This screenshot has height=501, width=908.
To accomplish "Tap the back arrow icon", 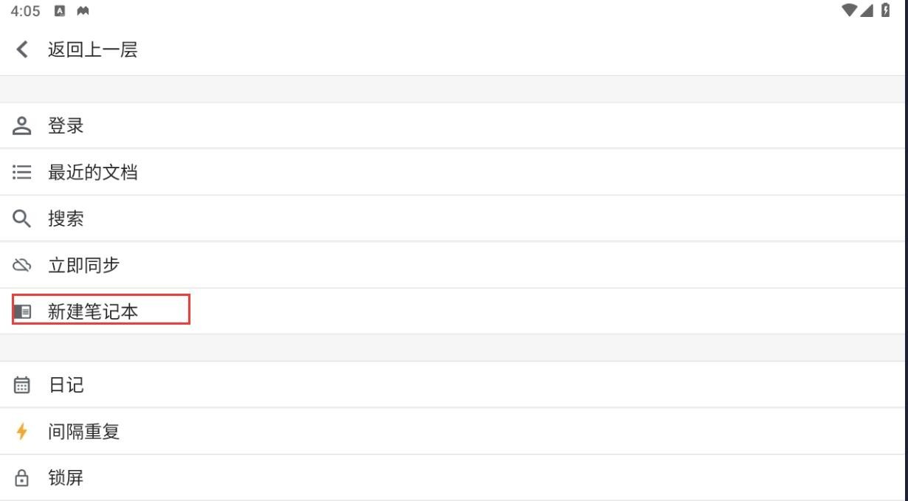I will pos(22,49).
